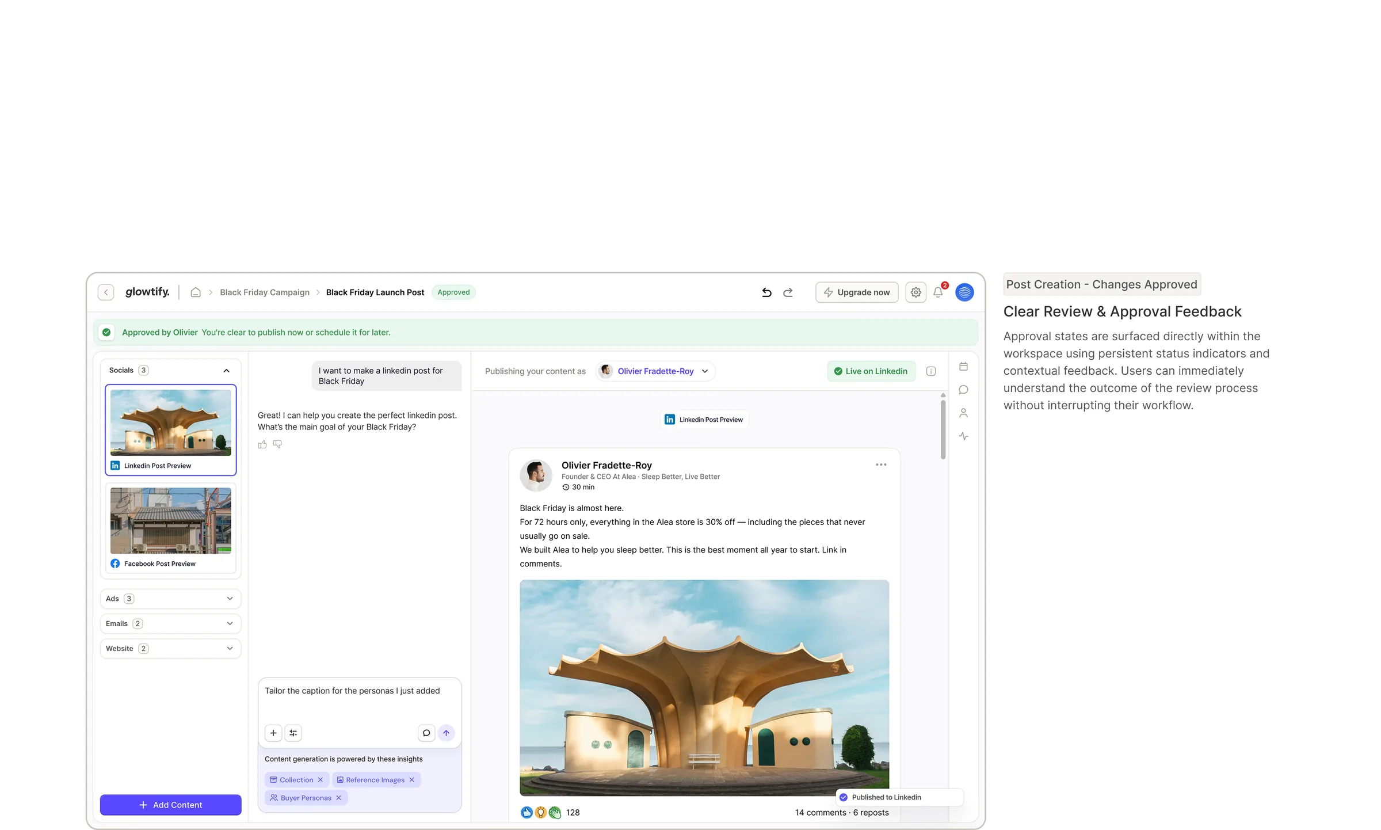Select the Facebook Post Preview thumbnail
Viewport: 1381px width, 830px height.
tap(171, 528)
